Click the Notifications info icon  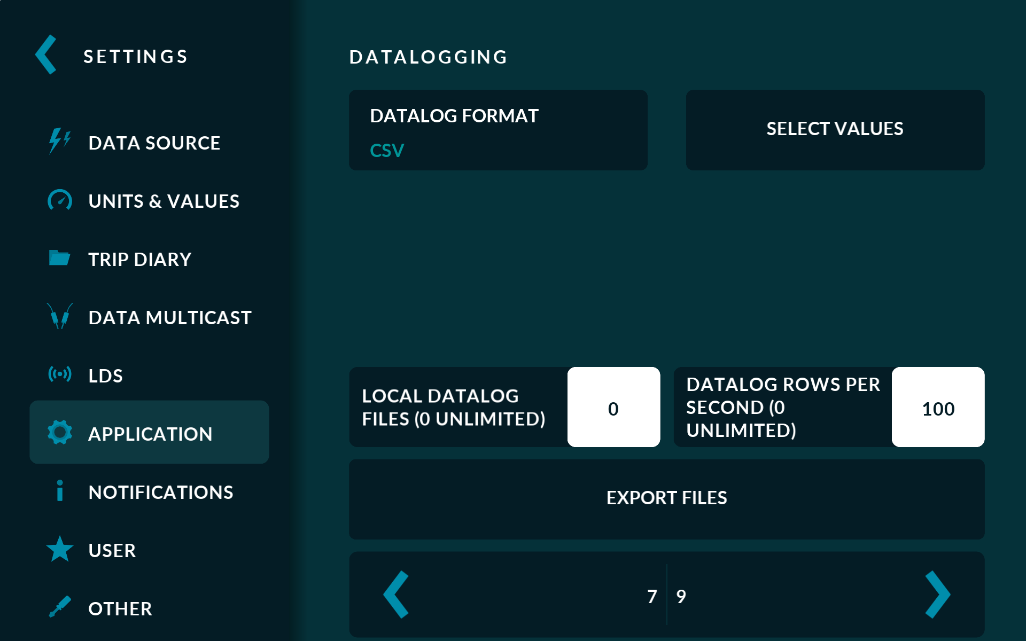[59, 491]
